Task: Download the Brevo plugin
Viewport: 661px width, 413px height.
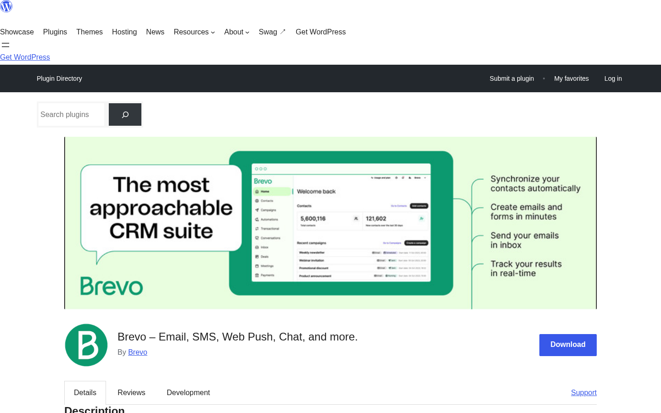Action: pyautogui.click(x=568, y=345)
